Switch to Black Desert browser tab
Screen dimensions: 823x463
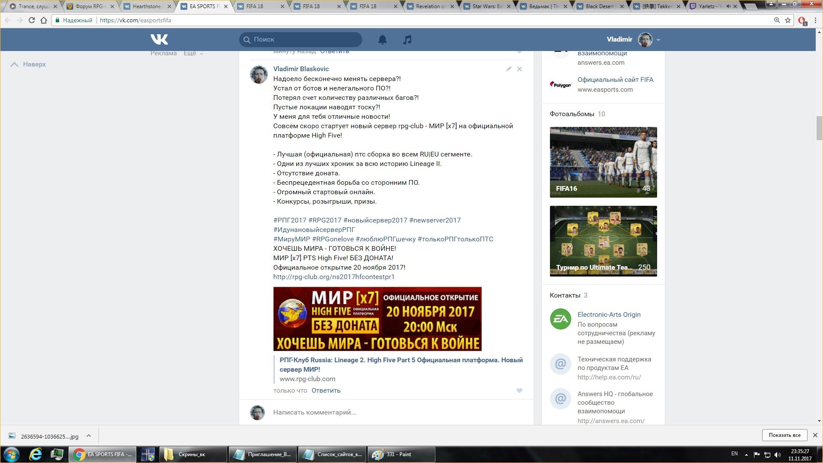pos(600,6)
